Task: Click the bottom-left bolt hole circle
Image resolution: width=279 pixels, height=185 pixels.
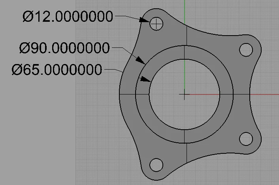Action: pos(156,165)
